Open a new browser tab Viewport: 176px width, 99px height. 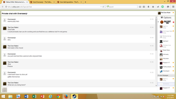(x=86, y=2)
